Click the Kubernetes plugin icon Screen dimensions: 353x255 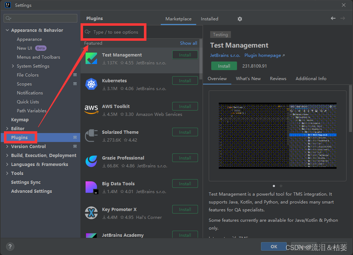tap(91, 84)
